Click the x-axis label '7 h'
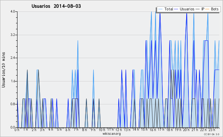 pyautogui.click(x=76, y=130)
